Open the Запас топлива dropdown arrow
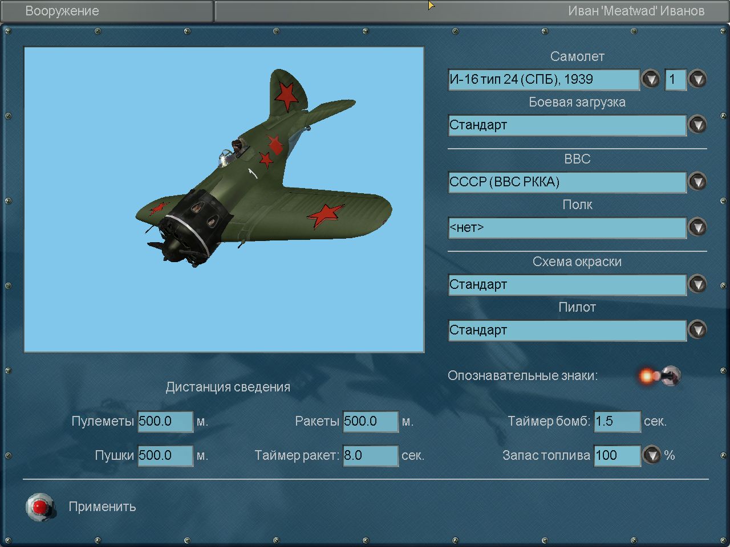The height and width of the screenshot is (547, 730). click(x=651, y=455)
